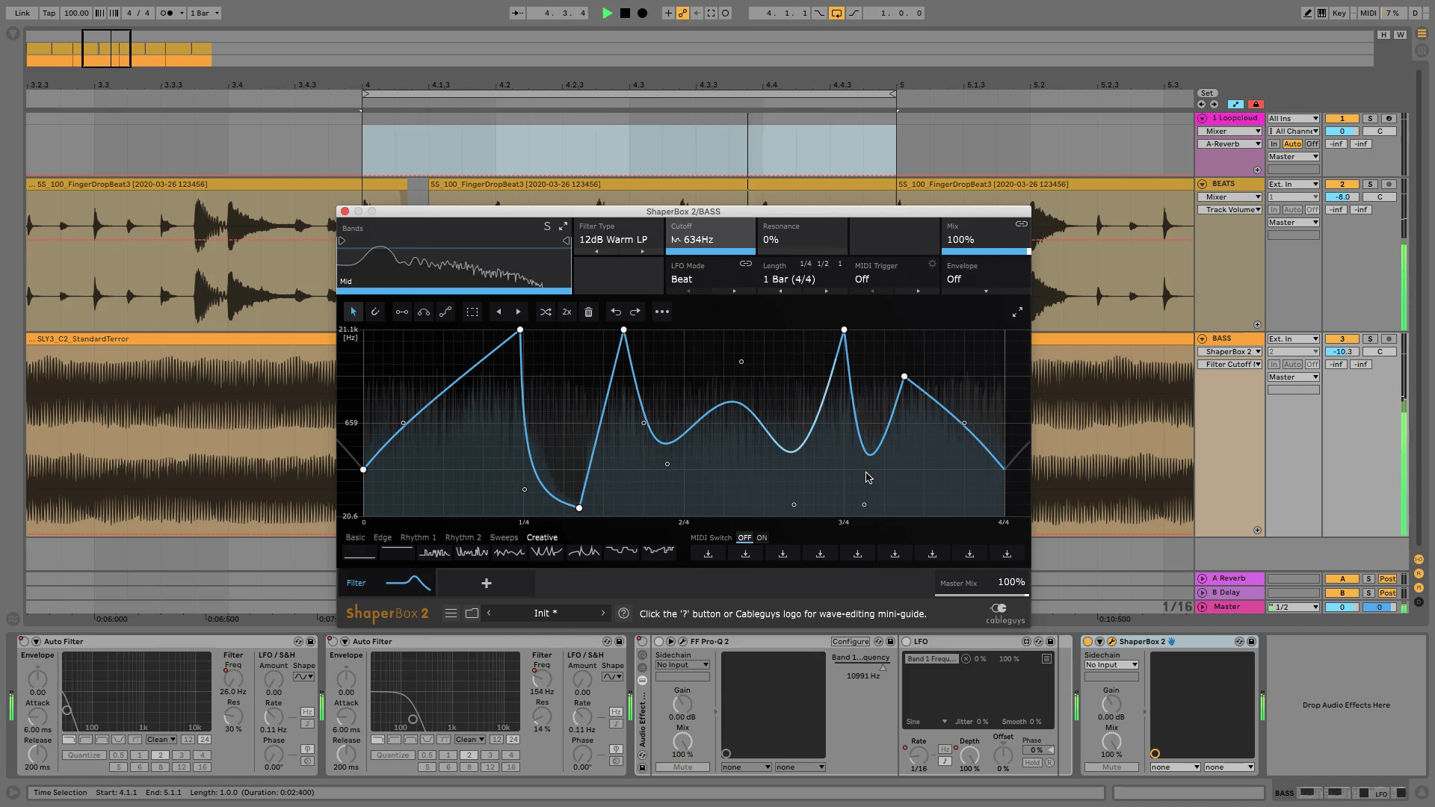Switch to the Sweeps tab
The image size is (1435, 807).
tap(503, 538)
